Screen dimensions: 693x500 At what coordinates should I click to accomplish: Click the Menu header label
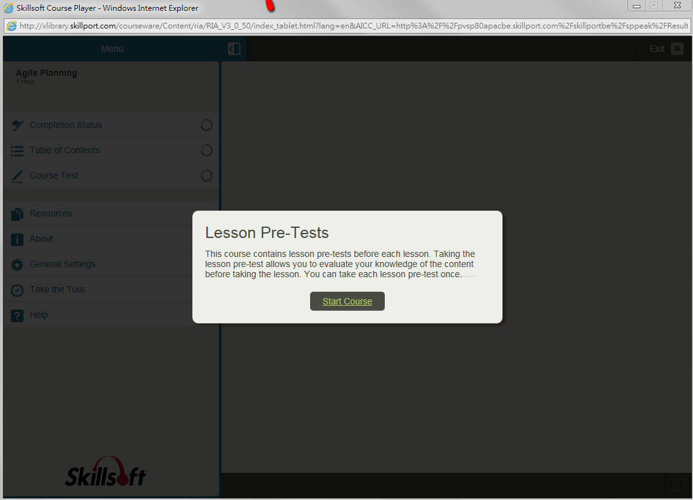[112, 49]
